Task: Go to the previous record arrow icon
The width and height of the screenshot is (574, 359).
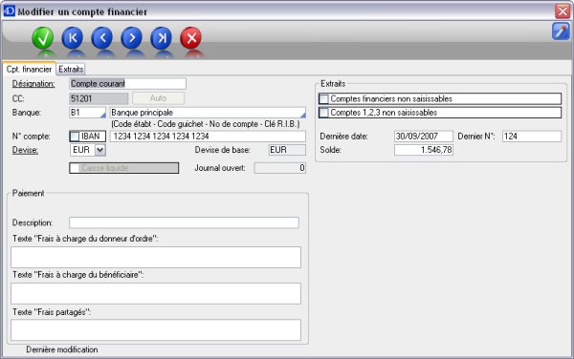Action: 101,38
